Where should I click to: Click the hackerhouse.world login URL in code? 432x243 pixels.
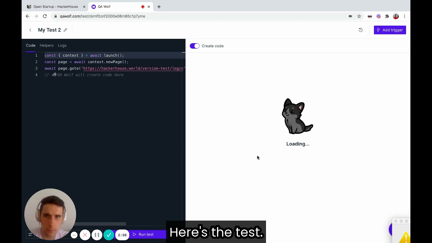[133, 69]
